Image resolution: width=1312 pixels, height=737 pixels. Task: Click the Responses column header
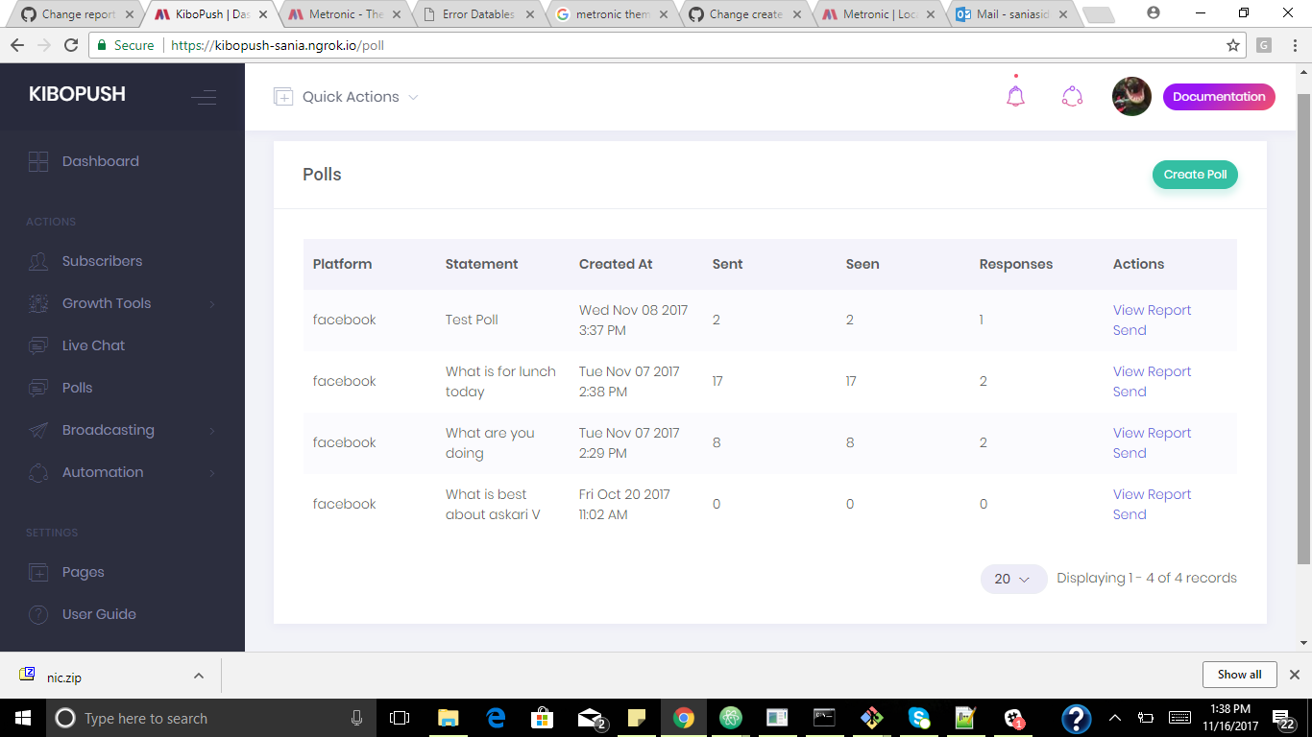(1016, 264)
